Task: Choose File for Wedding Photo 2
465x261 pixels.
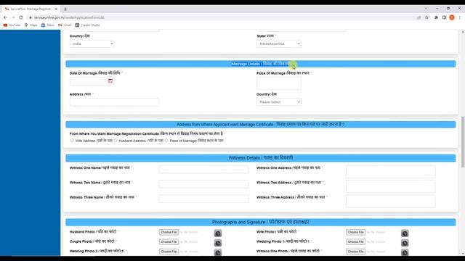Action: pyautogui.click(x=169, y=252)
